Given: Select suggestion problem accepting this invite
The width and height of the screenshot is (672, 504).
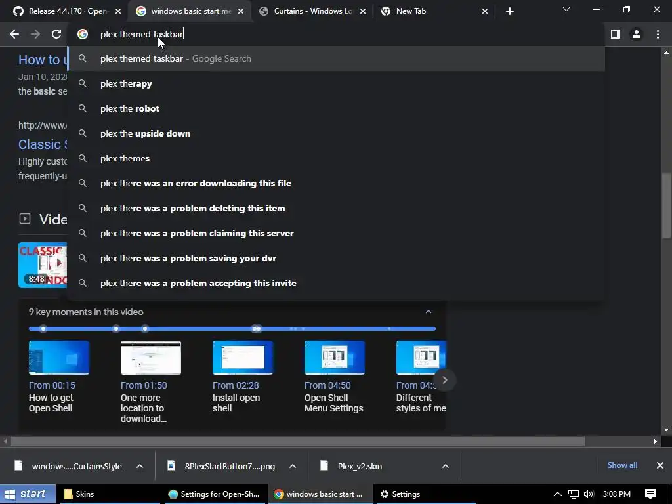Looking at the screenshot, I should point(337,283).
